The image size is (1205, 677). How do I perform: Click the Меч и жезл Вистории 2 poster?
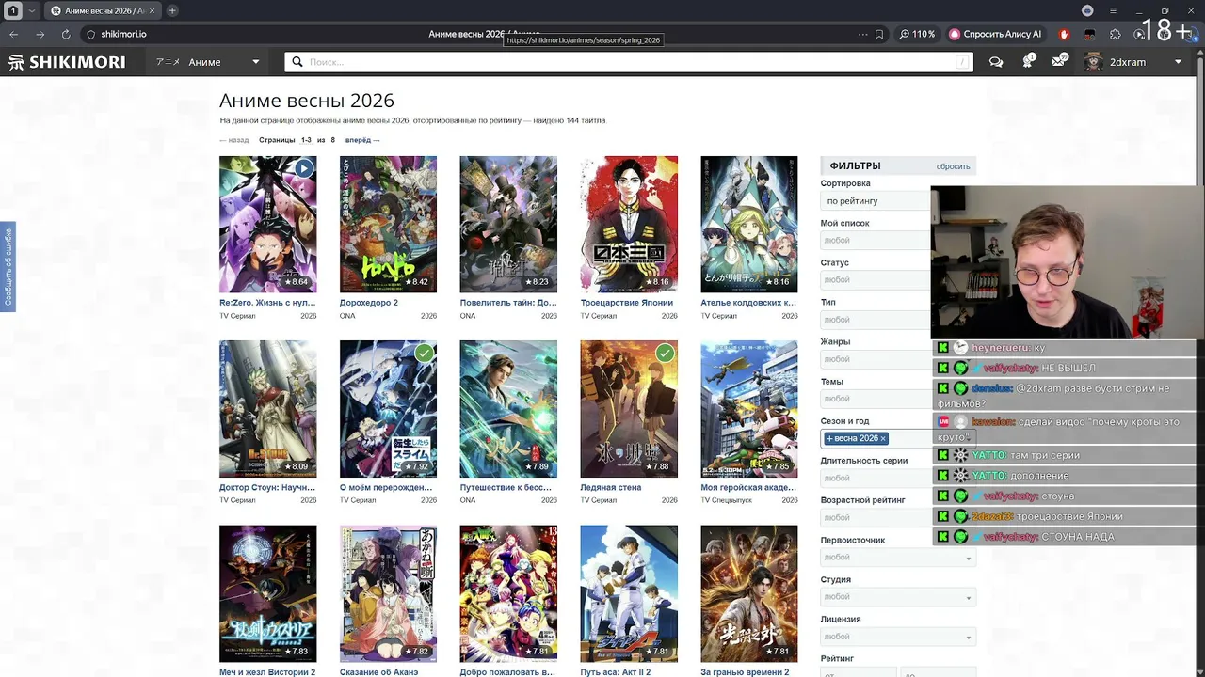click(x=267, y=593)
